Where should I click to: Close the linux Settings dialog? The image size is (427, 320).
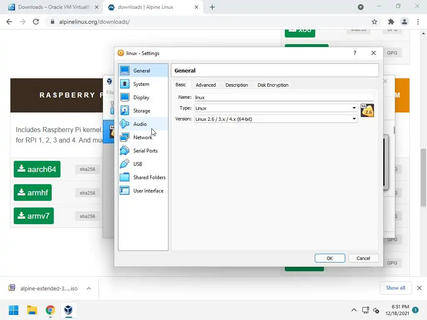pos(374,53)
